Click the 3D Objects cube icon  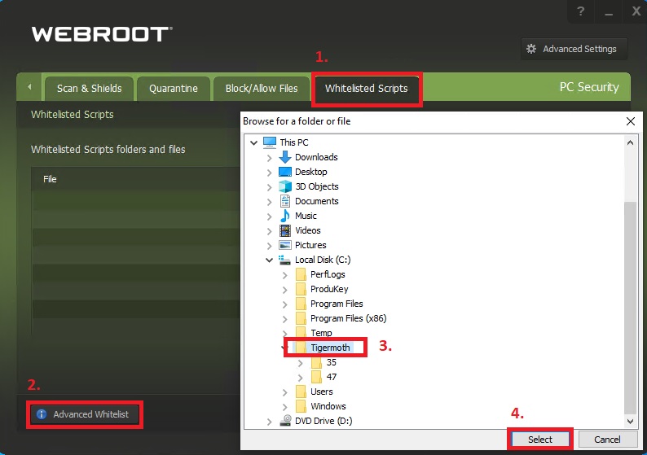pyautogui.click(x=285, y=186)
